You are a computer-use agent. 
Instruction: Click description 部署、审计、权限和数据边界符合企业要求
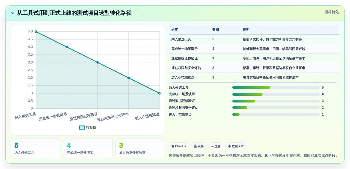[274, 68]
